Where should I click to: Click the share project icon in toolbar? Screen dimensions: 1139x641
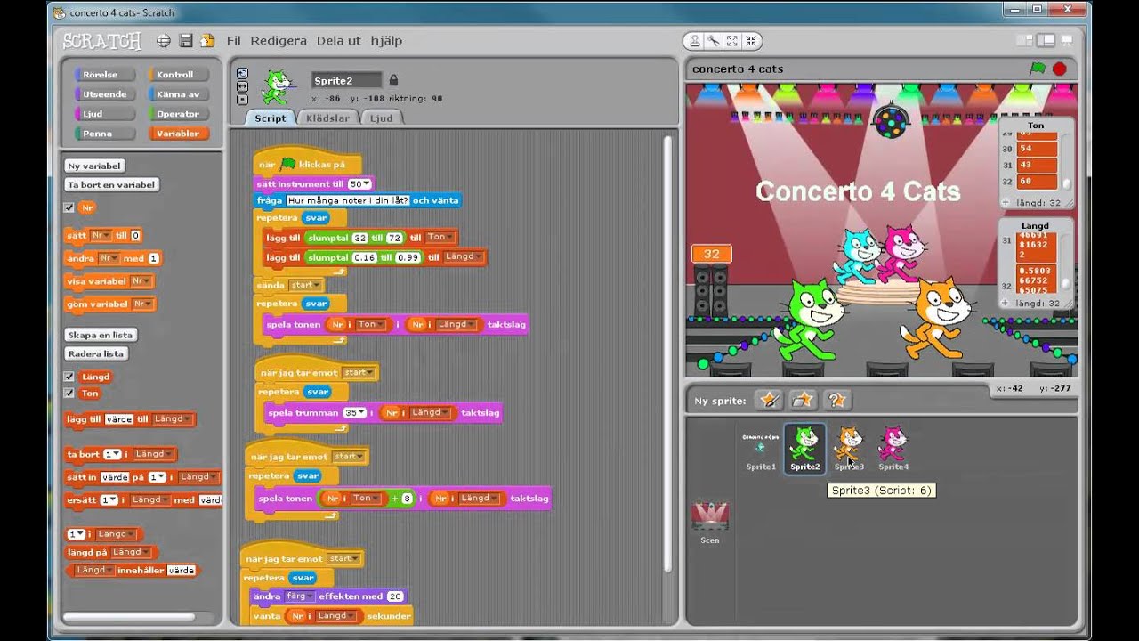[x=207, y=41]
